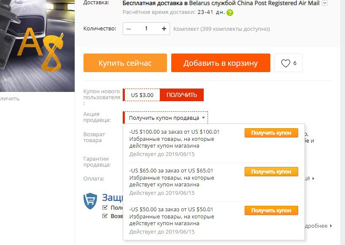Click the US $3.00 coupon value box

[x=142, y=95]
